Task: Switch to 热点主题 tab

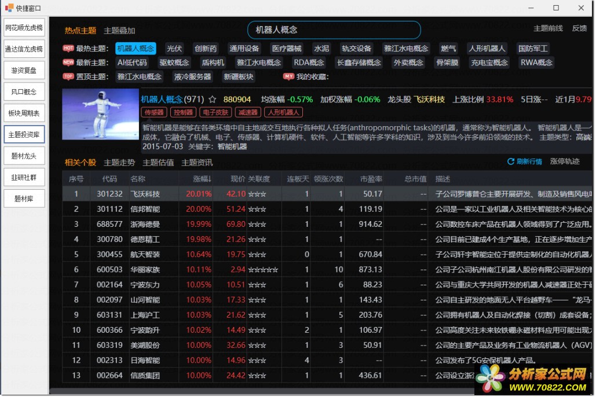Action: point(80,31)
